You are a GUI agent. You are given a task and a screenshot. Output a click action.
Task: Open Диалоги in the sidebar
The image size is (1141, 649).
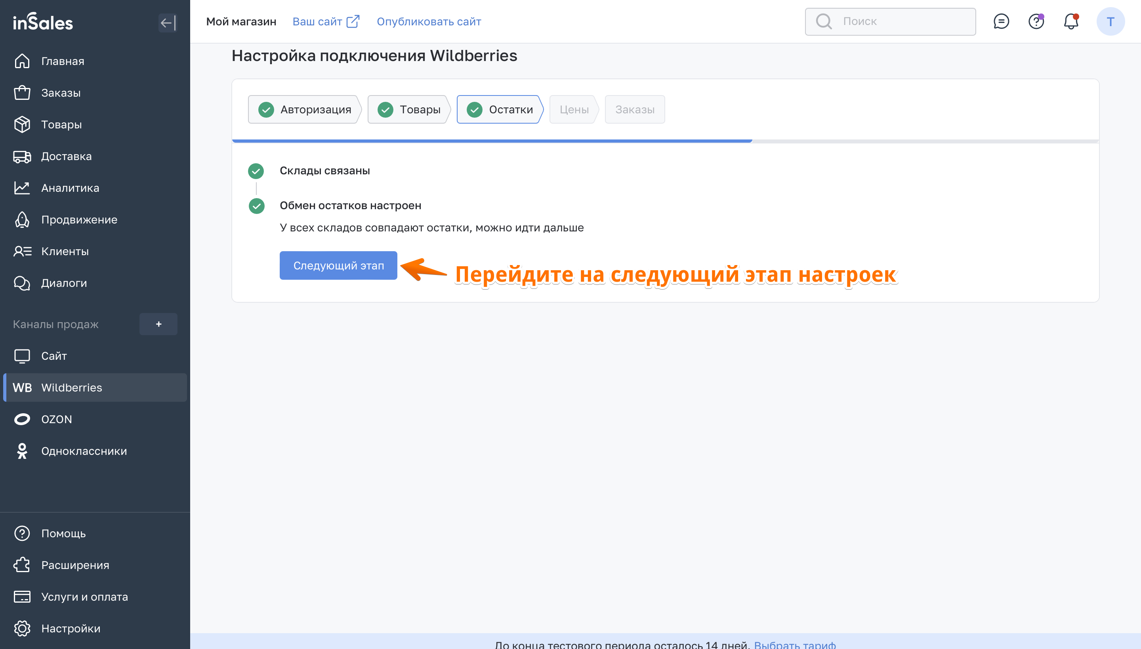[64, 283]
